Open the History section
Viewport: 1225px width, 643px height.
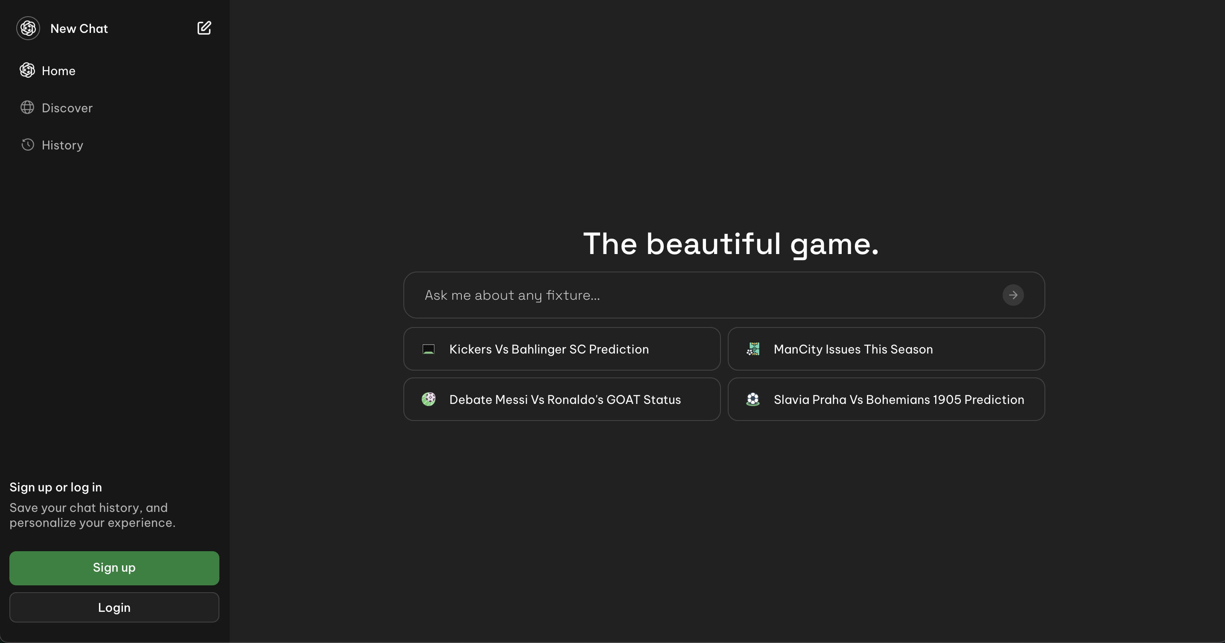tap(62, 145)
